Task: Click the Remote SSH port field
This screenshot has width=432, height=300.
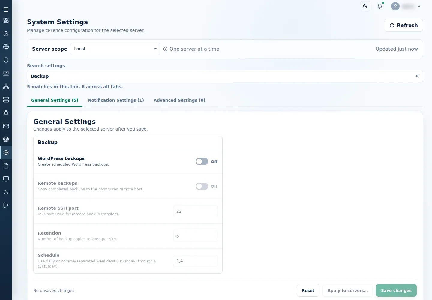Action: pos(196,211)
